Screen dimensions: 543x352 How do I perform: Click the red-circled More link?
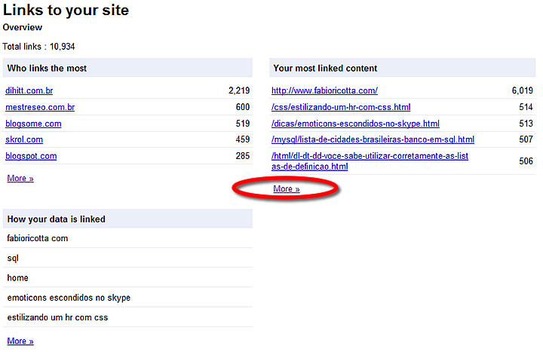point(286,189)
